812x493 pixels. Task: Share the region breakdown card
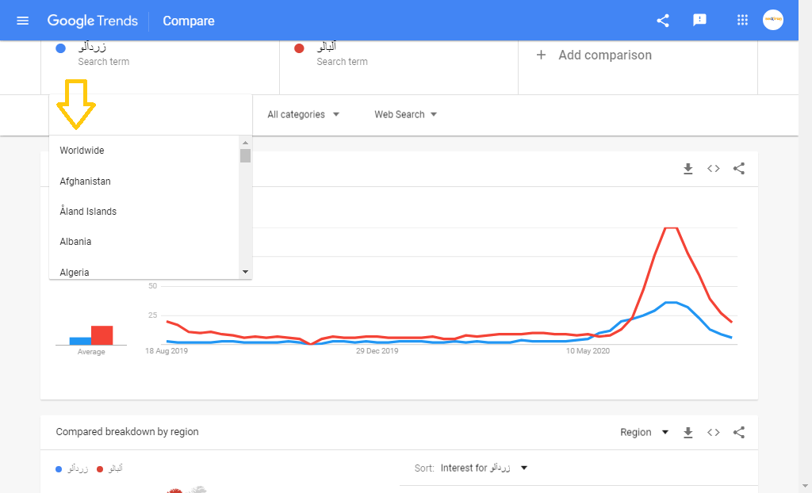(x=739, y=433)
